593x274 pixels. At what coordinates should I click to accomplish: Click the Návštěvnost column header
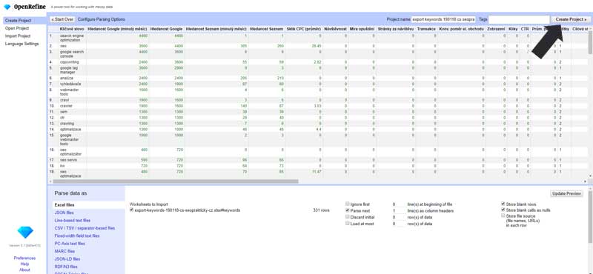pos(335,29)
